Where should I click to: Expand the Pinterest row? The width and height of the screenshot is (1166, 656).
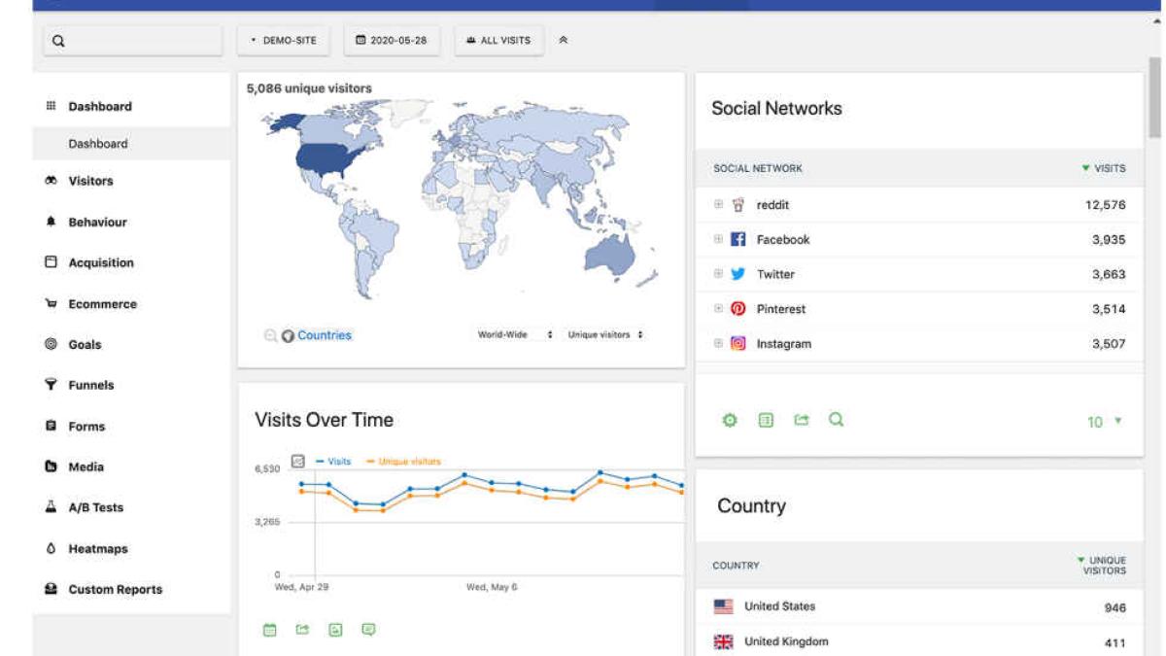(x=718, y=309)
